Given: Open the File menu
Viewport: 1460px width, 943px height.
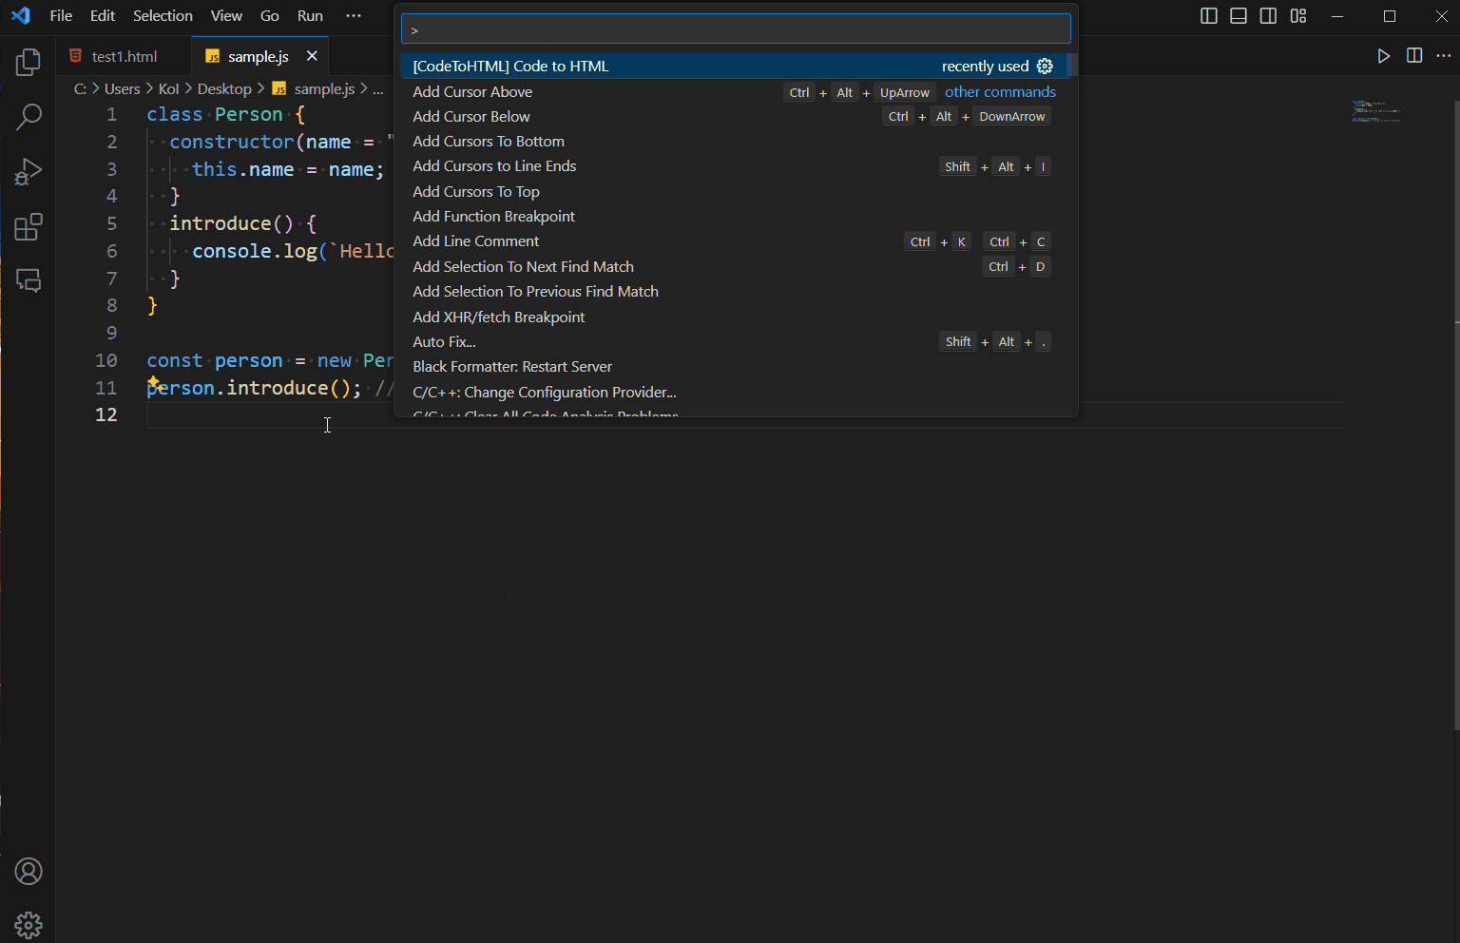Looking at the screenshot, I should [61, 16].
